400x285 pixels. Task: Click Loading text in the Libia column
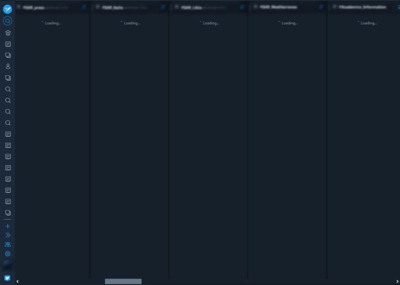(x=211, y=23)
